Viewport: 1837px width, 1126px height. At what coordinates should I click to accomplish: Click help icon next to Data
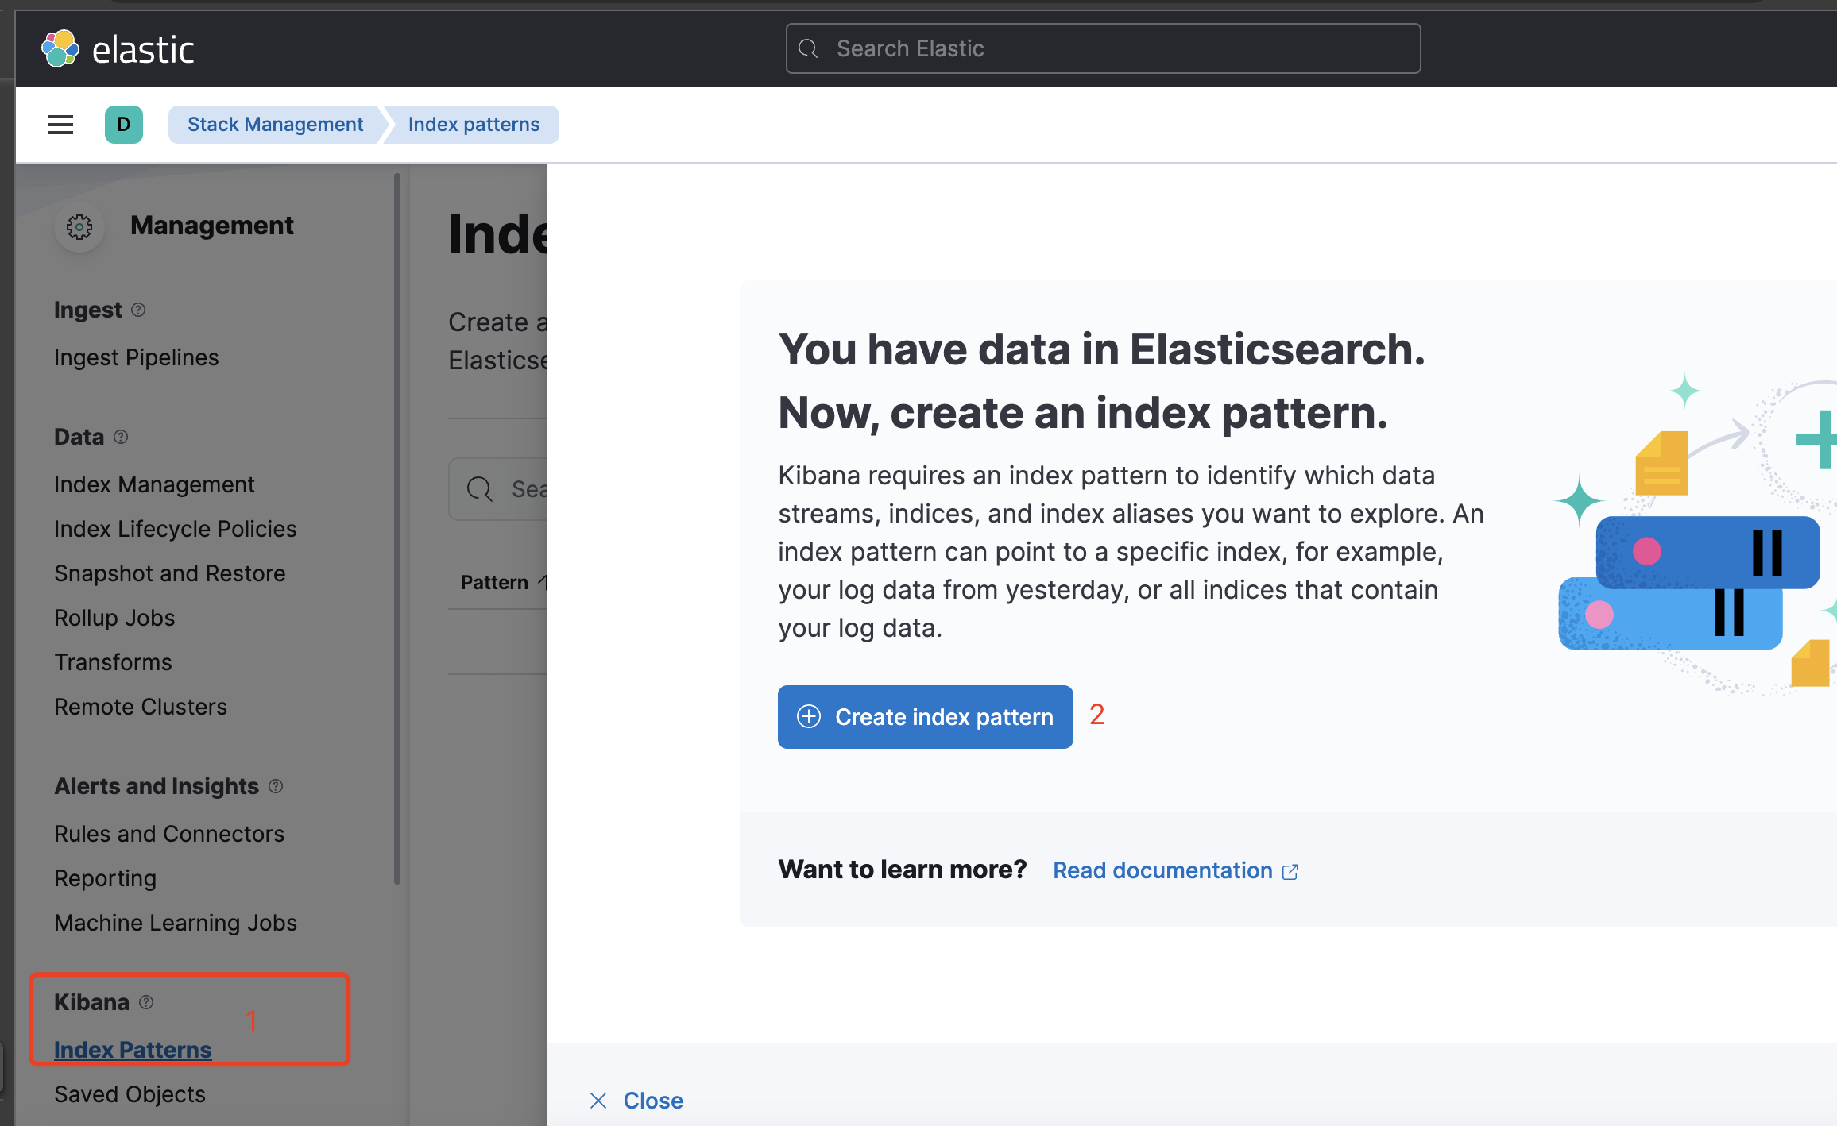[121, 437]
